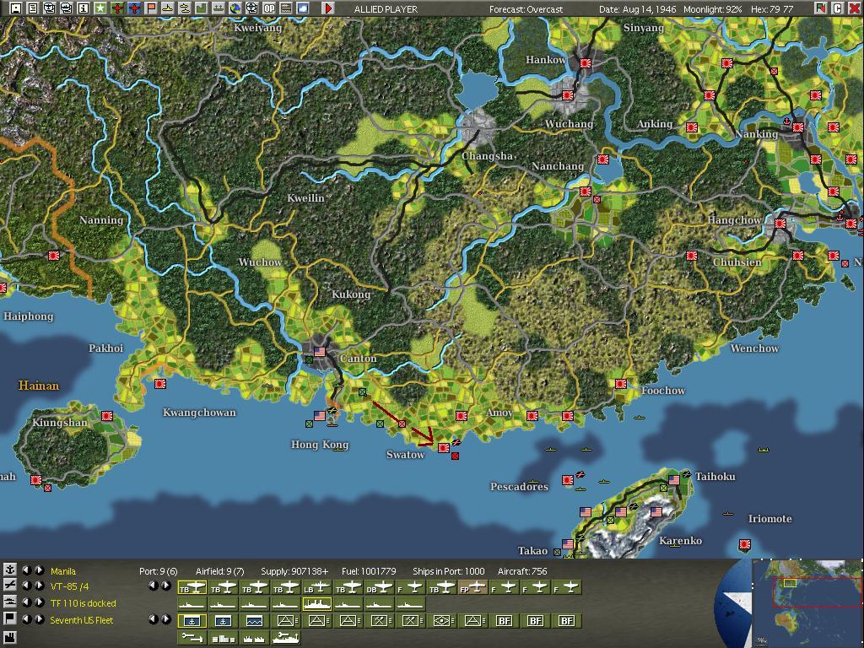864x648 pixels.
Task: Go to previous unit before Seventh US Fleet
Action: (x=26, y=618)
